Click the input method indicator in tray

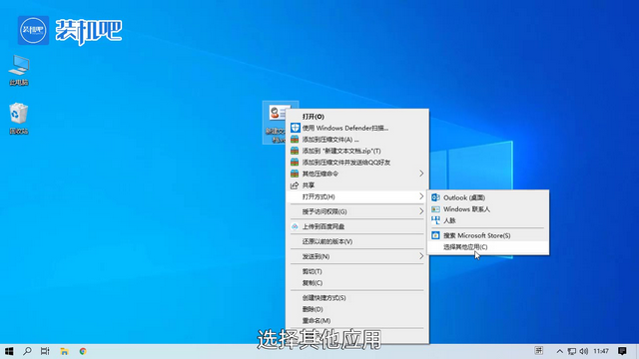539,351
